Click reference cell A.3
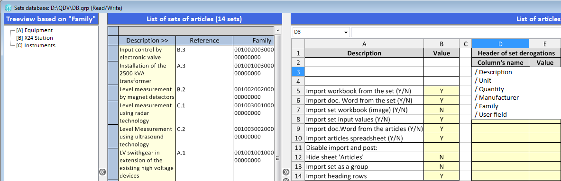Viewport: 561px width, 181px height. tap(204, 73)
